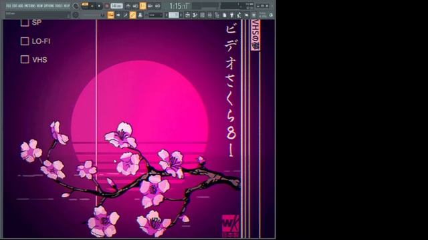Open the mixer icon
428x240 pixels.
tap(209, 15)
